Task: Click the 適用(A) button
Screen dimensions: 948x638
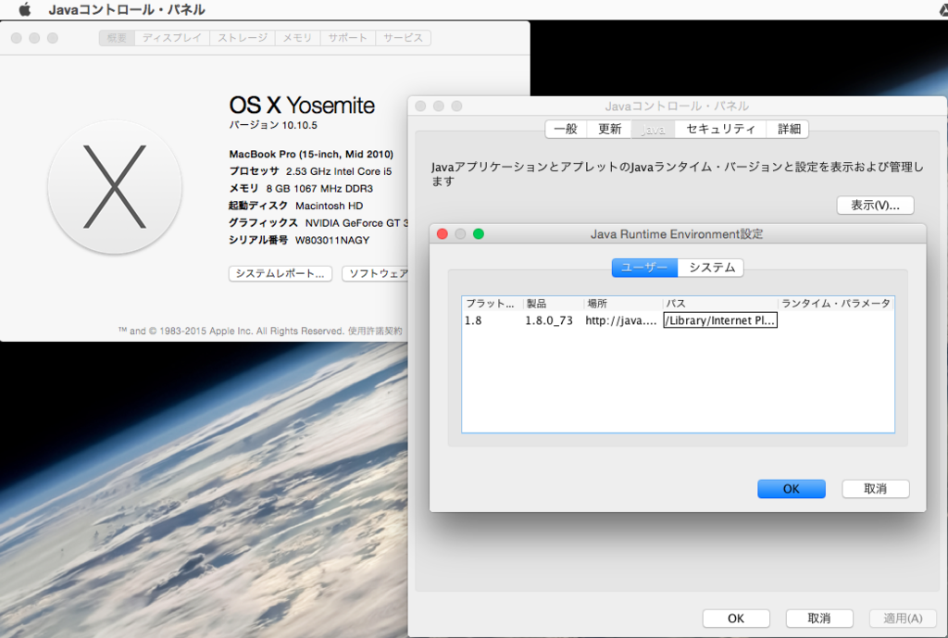Action: [x=903, y=618]
